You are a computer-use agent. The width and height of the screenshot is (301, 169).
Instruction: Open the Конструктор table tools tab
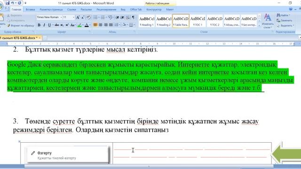pos(154,9)
